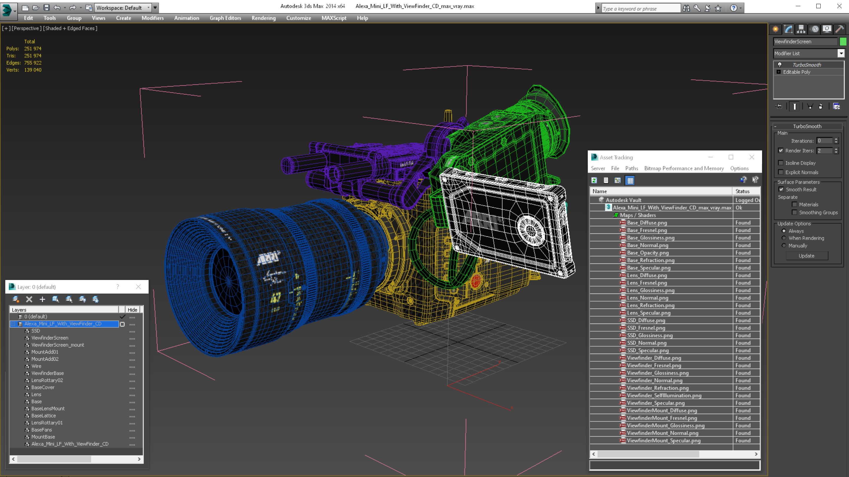
Task: Open the Hierarchy command panel tab
Action: [x=801, y=29]
